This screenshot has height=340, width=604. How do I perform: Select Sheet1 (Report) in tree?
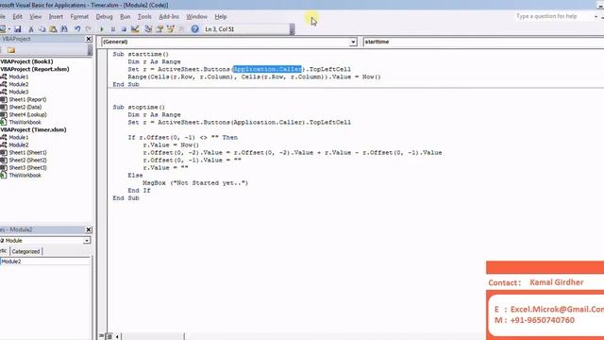27,99
